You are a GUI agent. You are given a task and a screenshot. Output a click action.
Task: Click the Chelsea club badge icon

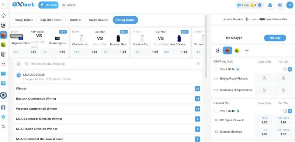click(3, 95)
